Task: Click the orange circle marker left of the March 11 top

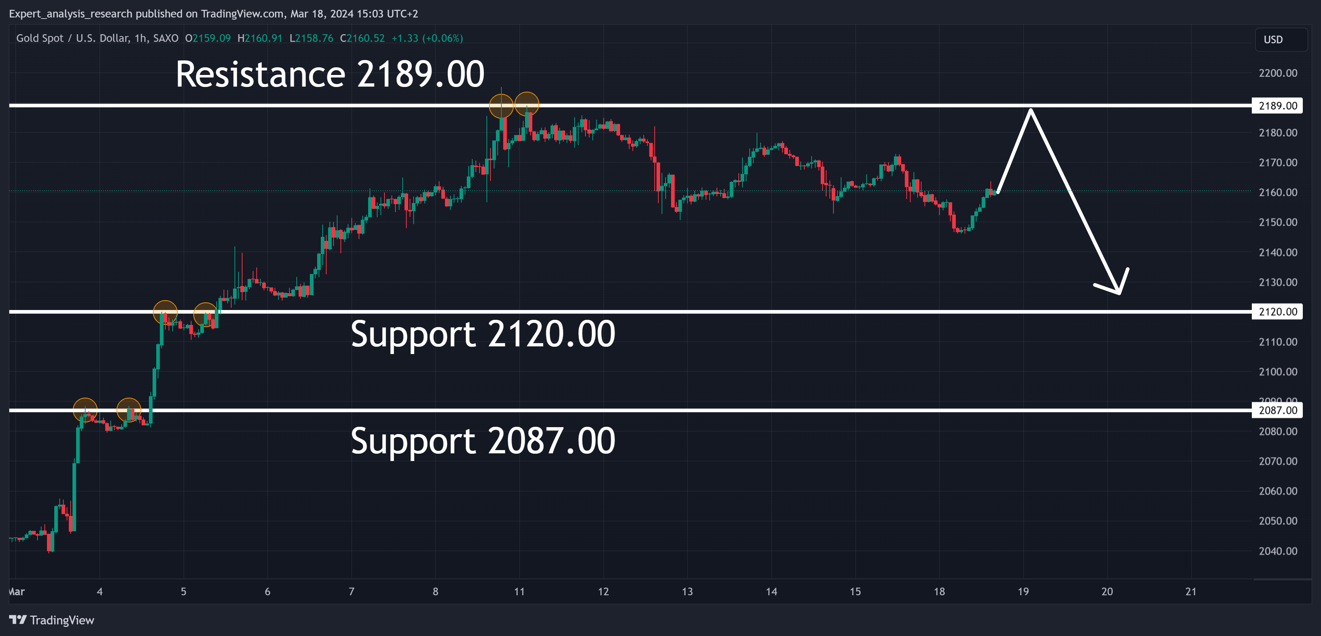Action: click(501, 107)
